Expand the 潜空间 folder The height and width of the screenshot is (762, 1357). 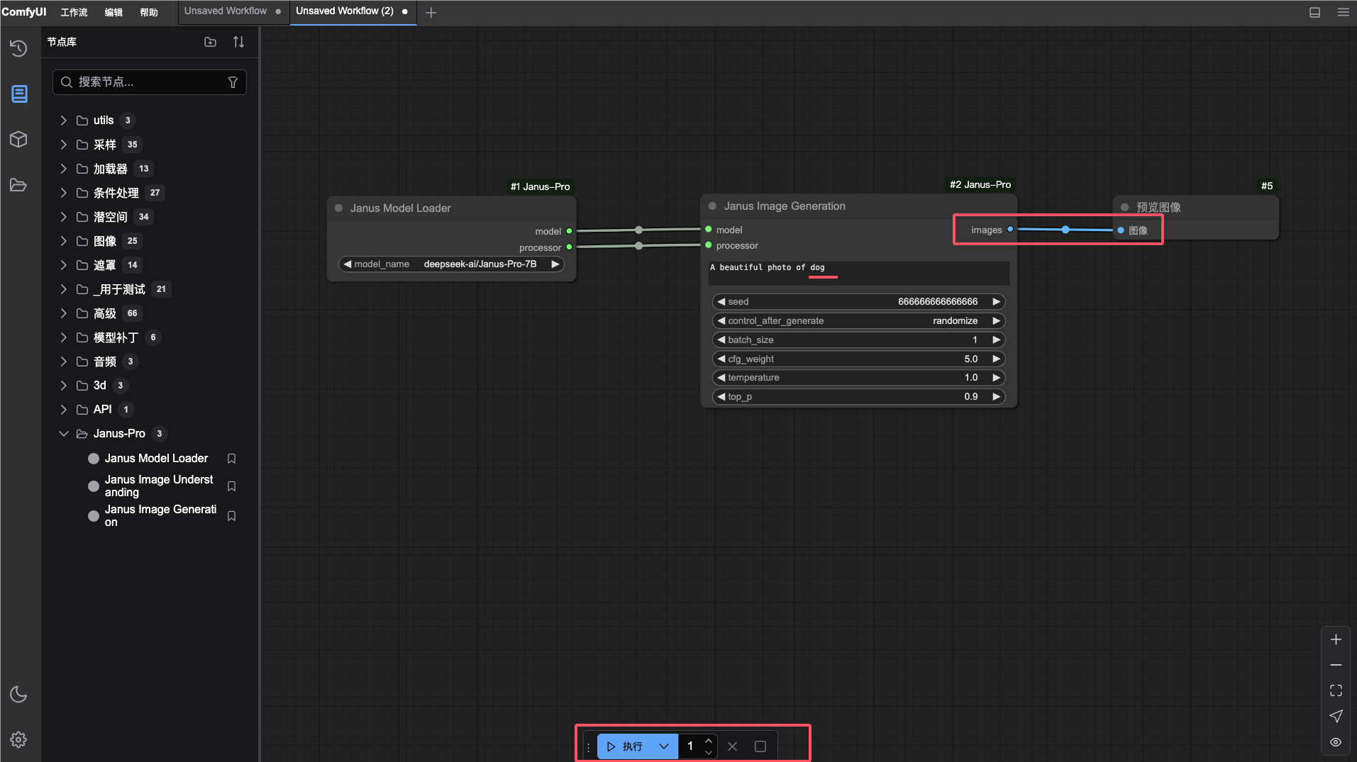(63, 217)
